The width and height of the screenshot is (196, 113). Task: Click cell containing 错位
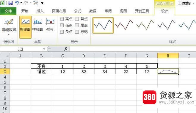pos(42,71)
